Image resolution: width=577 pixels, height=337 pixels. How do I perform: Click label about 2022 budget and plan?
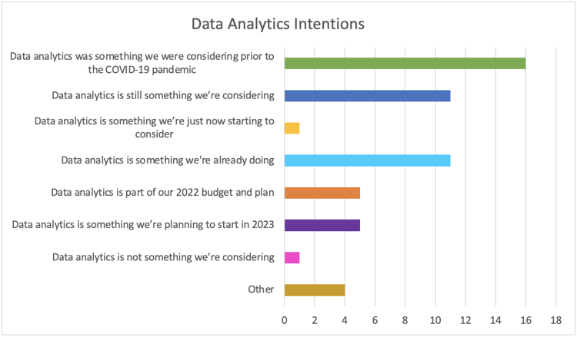[x=162, y=193]
